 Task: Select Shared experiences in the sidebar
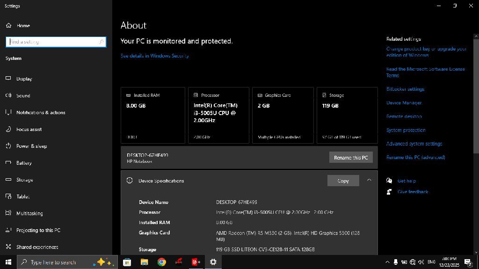tap(37, 247)
